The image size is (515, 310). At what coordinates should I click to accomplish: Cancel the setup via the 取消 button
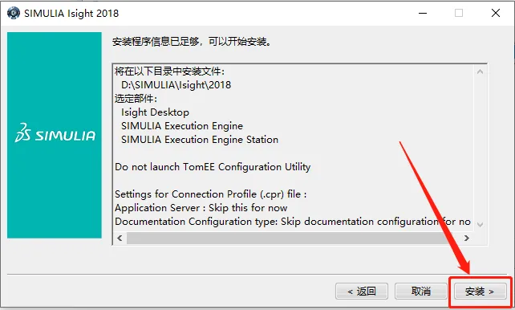[x=420, y=292]
